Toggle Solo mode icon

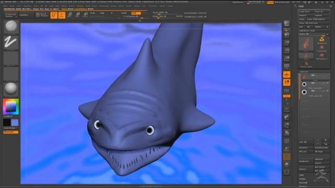286,164
